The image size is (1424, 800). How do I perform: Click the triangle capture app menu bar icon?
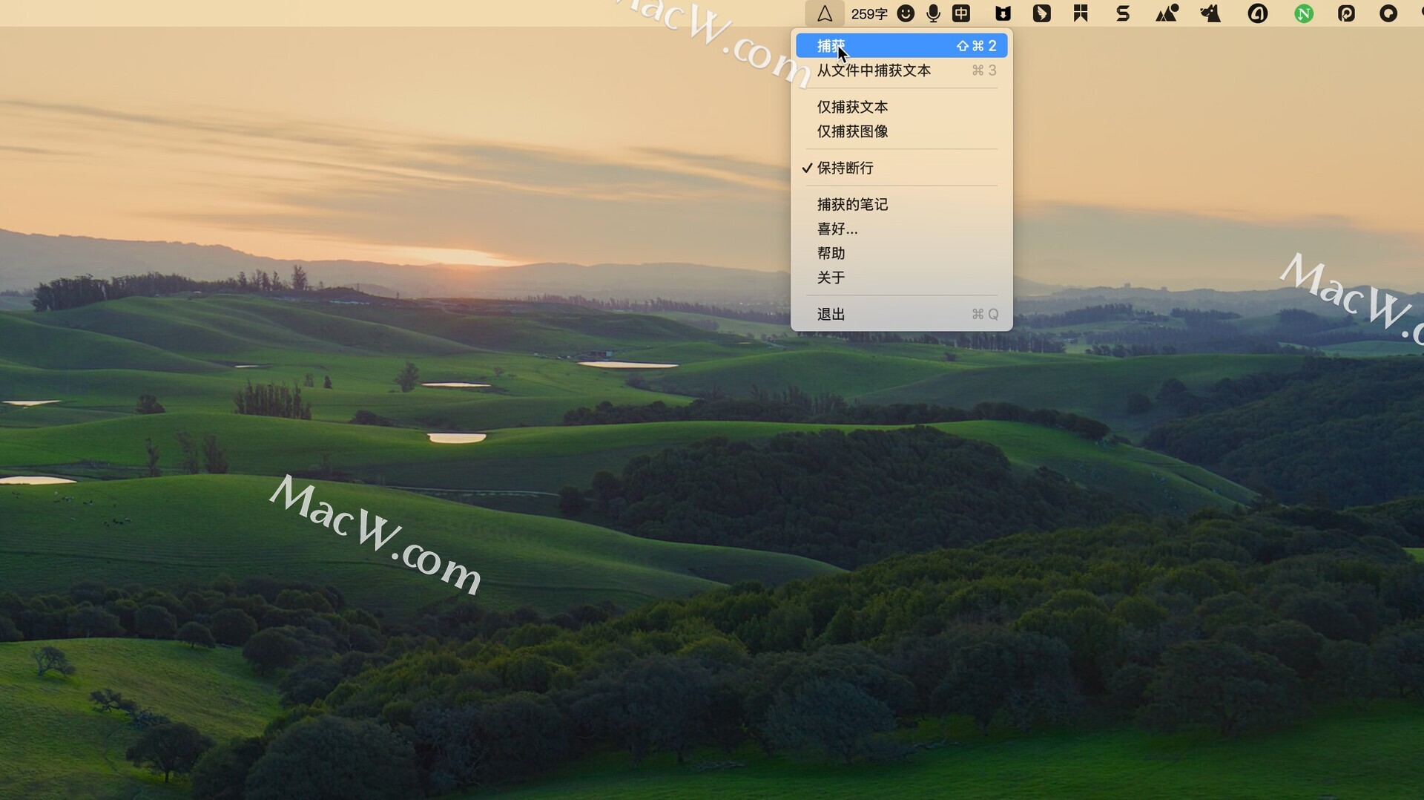[824, 13]
